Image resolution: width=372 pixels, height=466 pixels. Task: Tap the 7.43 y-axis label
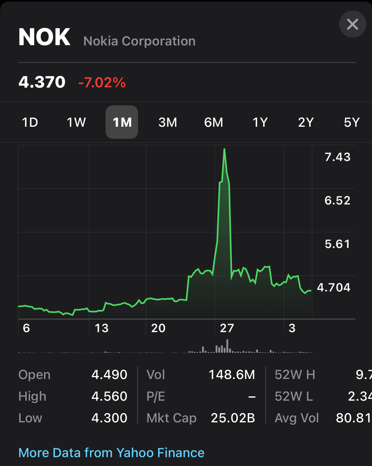tap(337, 157)
